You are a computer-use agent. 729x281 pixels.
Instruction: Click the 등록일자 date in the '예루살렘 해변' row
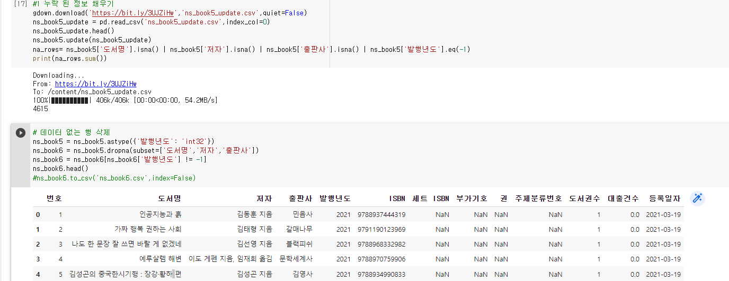pos(663,259)
